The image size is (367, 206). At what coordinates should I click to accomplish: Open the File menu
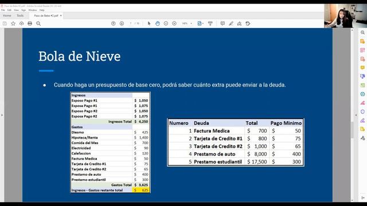[x=3, y=10]
